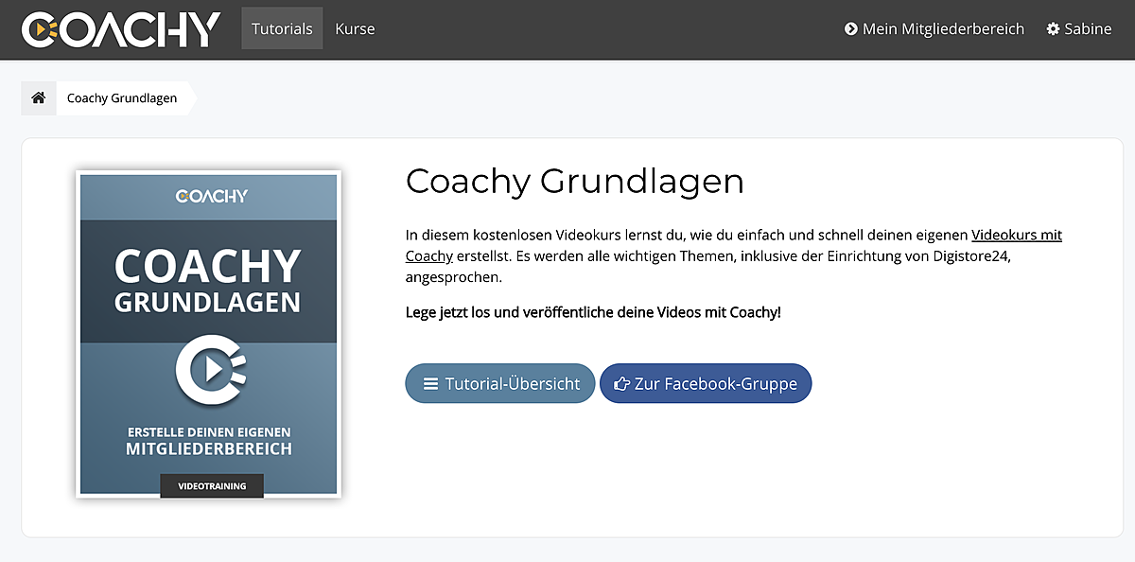The height and width of the screenshot is (562, 1135).
Task: Go to Mein Mitgliederbereich
Action: click(934, 29)
